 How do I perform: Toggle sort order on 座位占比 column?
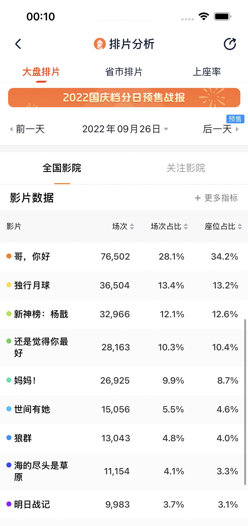(x=240, y=227)
